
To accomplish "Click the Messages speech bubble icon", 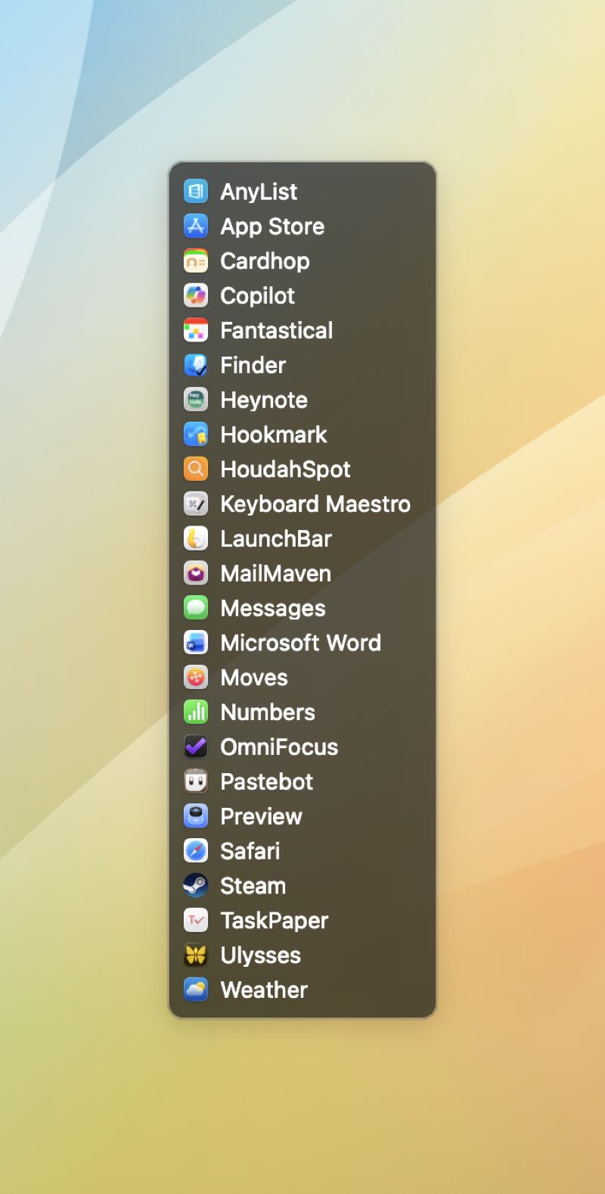I will pos(196,608).
